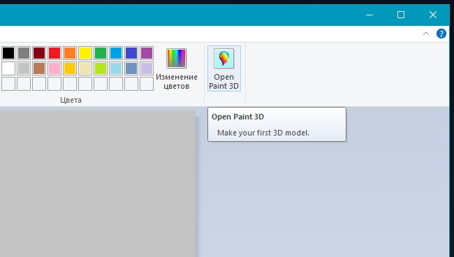The image size is (454, 257).
Task: Maximize the Paint window
Action: (x=401, y=15)
